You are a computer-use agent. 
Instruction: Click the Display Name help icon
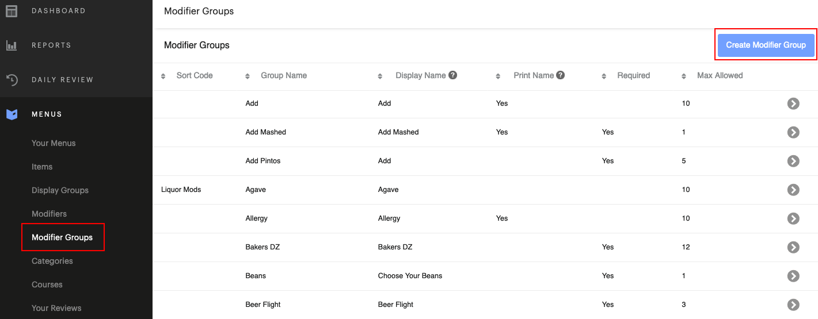[x=453, y=75]
